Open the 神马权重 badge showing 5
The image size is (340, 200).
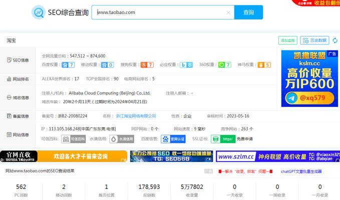click(x=264, y=64)
